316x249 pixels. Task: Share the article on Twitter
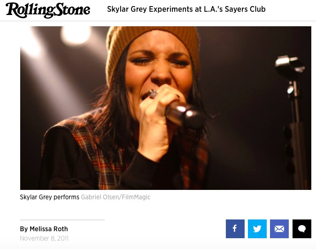(x=257, y=229)
